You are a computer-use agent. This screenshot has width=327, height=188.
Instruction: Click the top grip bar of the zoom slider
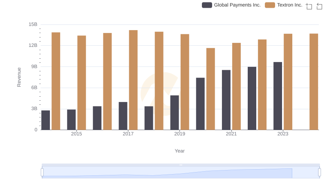pos(181,165)
